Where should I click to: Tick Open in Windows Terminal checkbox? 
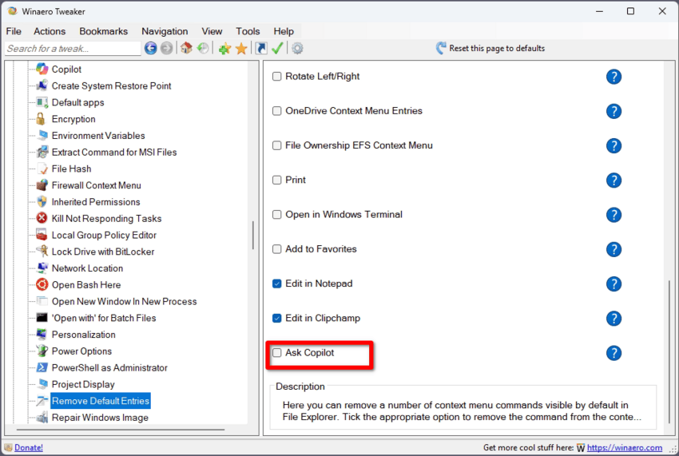tap(276, 214)
